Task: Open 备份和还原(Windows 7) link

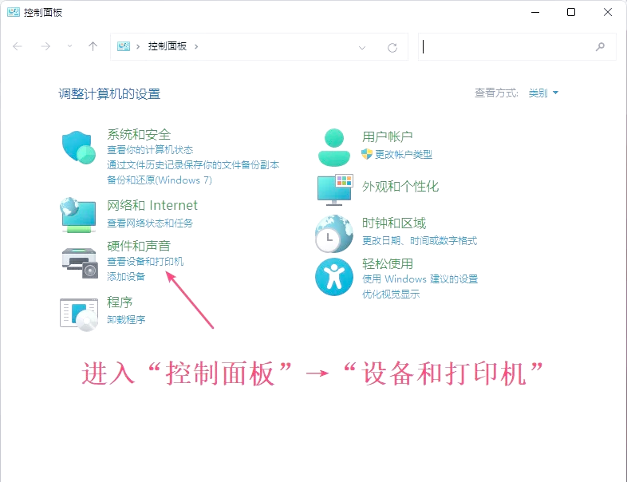Action: [160, 180]
